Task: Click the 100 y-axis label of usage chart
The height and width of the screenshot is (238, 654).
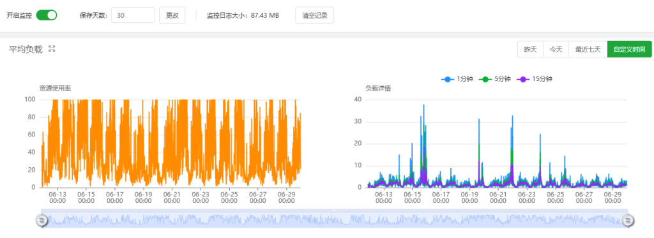Action: click(31, 99)
